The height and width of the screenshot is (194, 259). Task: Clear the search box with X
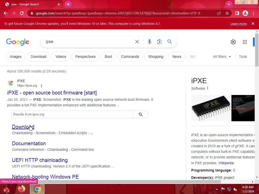[137, 42]
